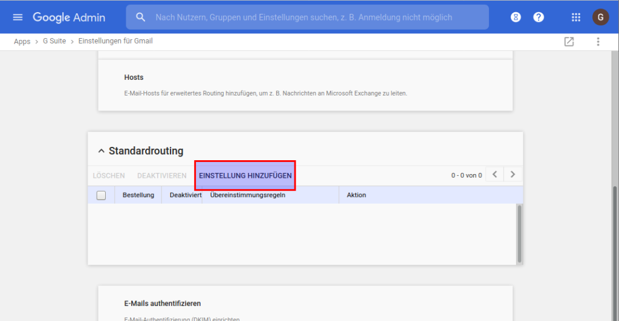Open the hourglass tasks icon
This screenshot has width=619, height=321.
pyautogui.click(x=516, y=17)
